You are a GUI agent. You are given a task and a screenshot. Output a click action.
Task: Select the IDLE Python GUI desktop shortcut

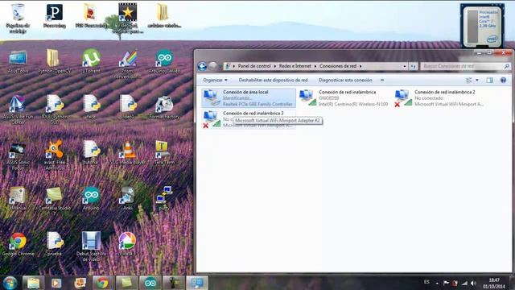[55, 110]
